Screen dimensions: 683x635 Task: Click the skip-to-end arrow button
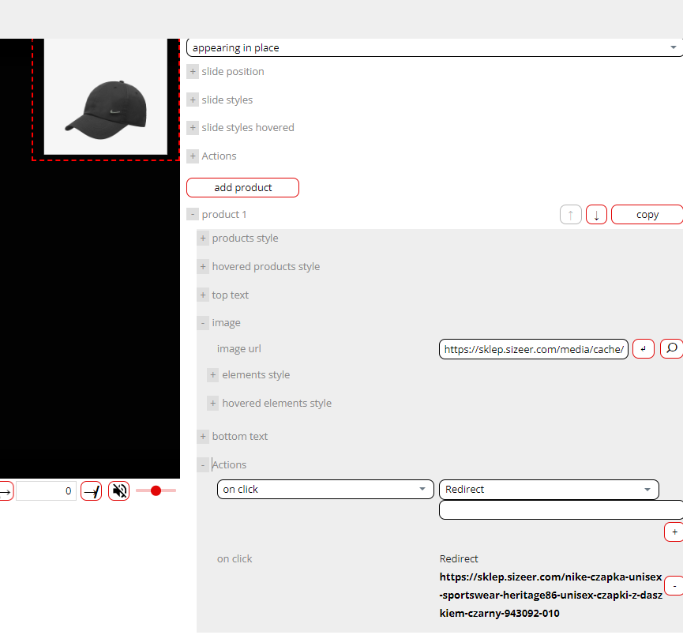click(92, 491)
